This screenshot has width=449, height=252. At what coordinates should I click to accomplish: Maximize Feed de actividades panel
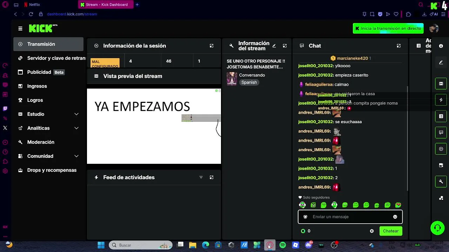click(x=212, y=177)
